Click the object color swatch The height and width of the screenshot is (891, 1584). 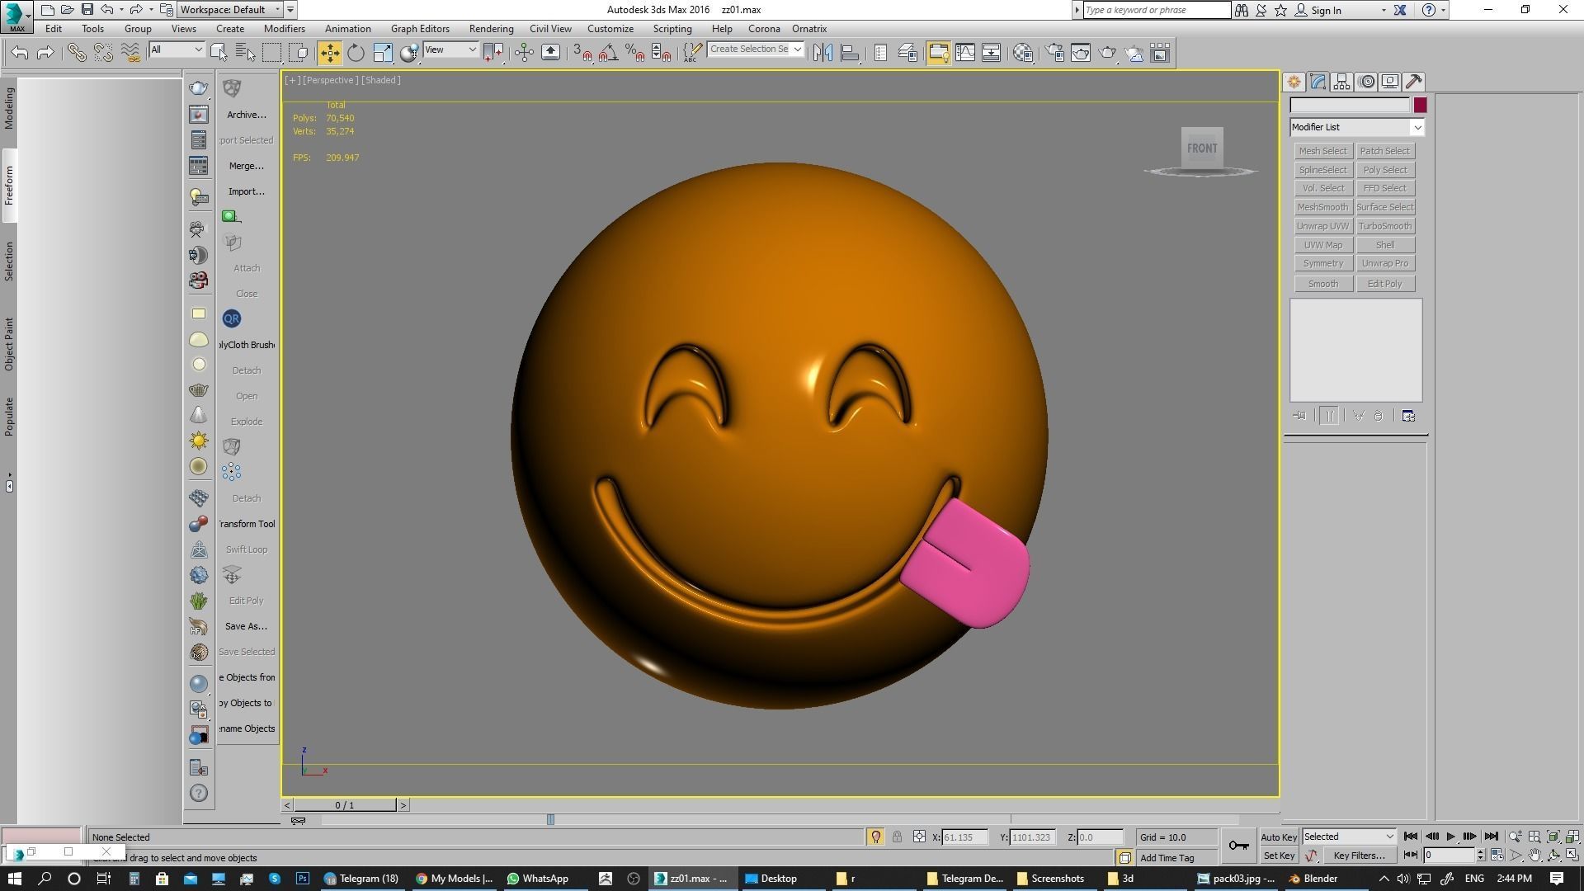(x=1420, y=105)
